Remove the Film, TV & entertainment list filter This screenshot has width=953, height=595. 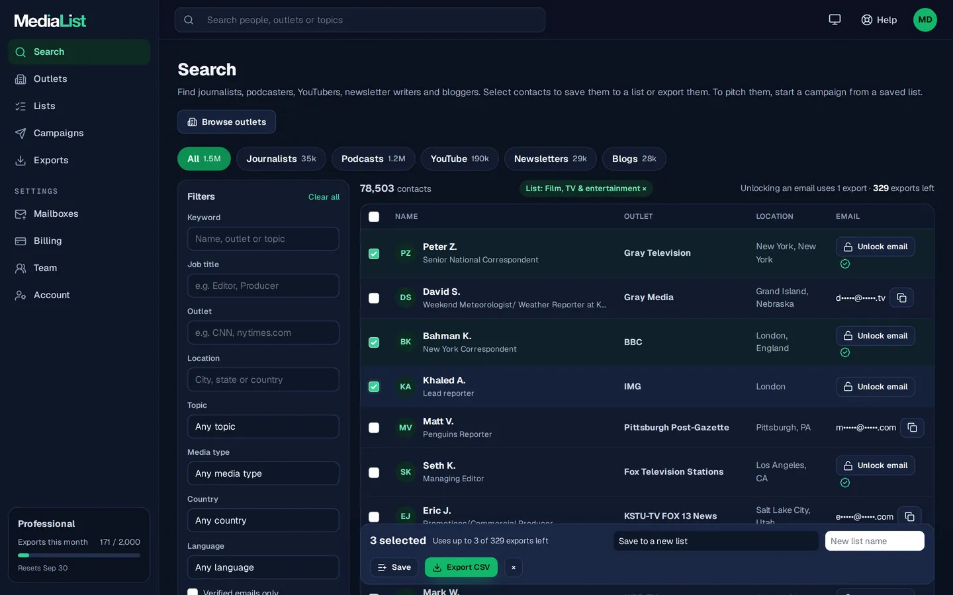click(x=644, y=188)
